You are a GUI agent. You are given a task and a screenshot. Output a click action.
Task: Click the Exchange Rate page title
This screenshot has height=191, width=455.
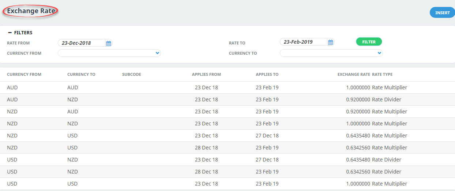pos(31,11)
